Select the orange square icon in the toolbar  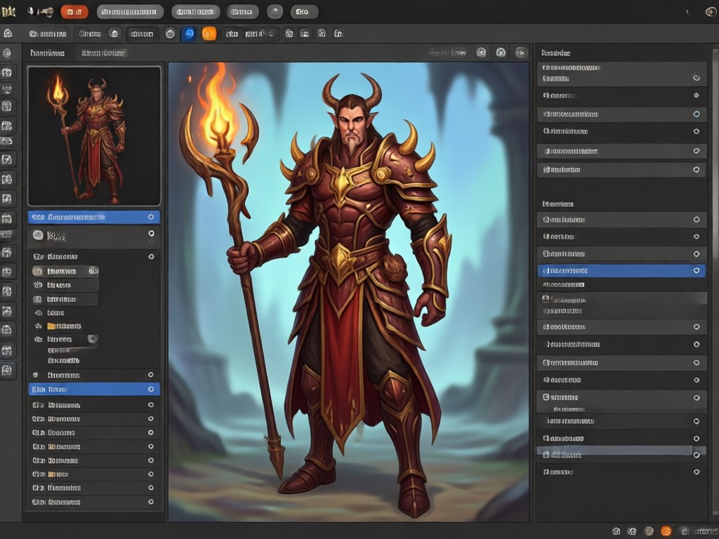(209, 34)
